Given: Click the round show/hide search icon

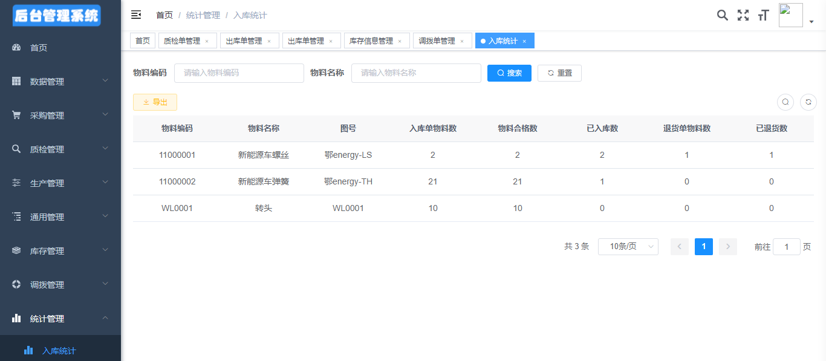Looking at the screenshot, I should click(785, 102).
